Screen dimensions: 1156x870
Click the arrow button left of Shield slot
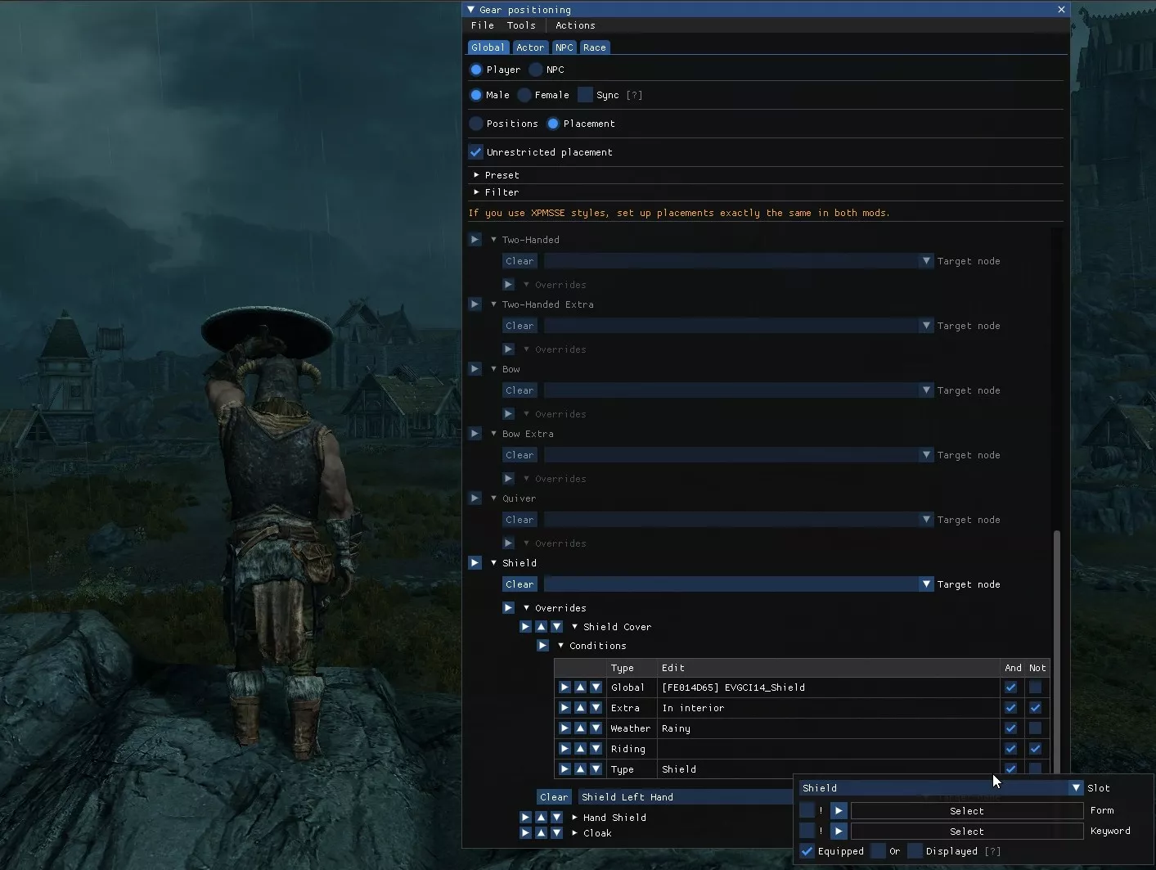[x=475, y=563]
